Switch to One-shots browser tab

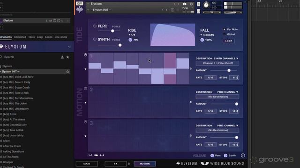(x=61, y=37)
